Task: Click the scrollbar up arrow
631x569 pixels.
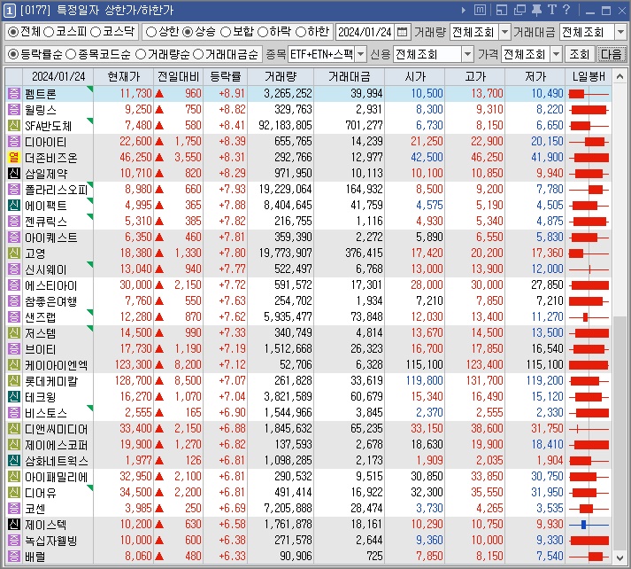Action: [x=619, y=76]
